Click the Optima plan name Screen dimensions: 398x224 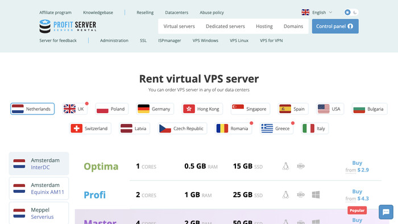(x=101, y=167)
